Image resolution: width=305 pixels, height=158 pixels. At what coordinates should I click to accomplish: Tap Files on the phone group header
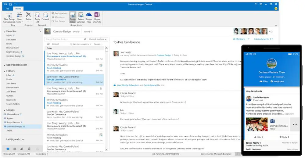click(x=264, y=81)
